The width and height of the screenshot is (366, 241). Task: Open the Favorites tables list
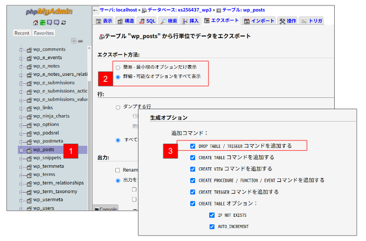click(x=44, y=33)
